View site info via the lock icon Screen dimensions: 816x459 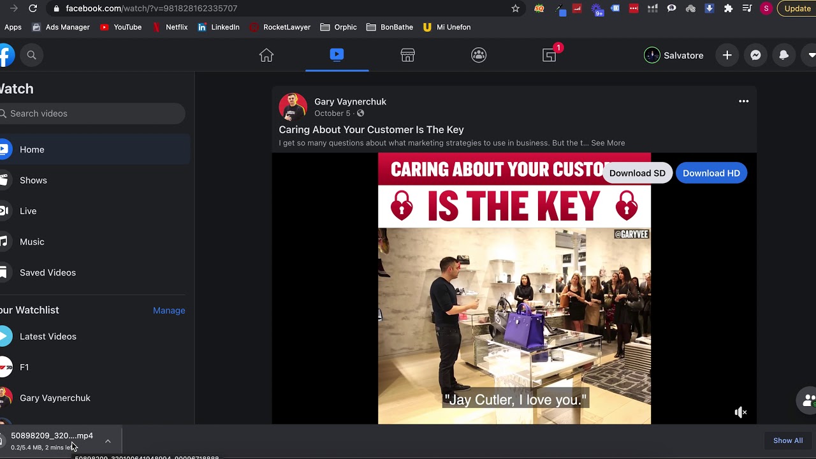pyautogui.click(x=57, y=8)
